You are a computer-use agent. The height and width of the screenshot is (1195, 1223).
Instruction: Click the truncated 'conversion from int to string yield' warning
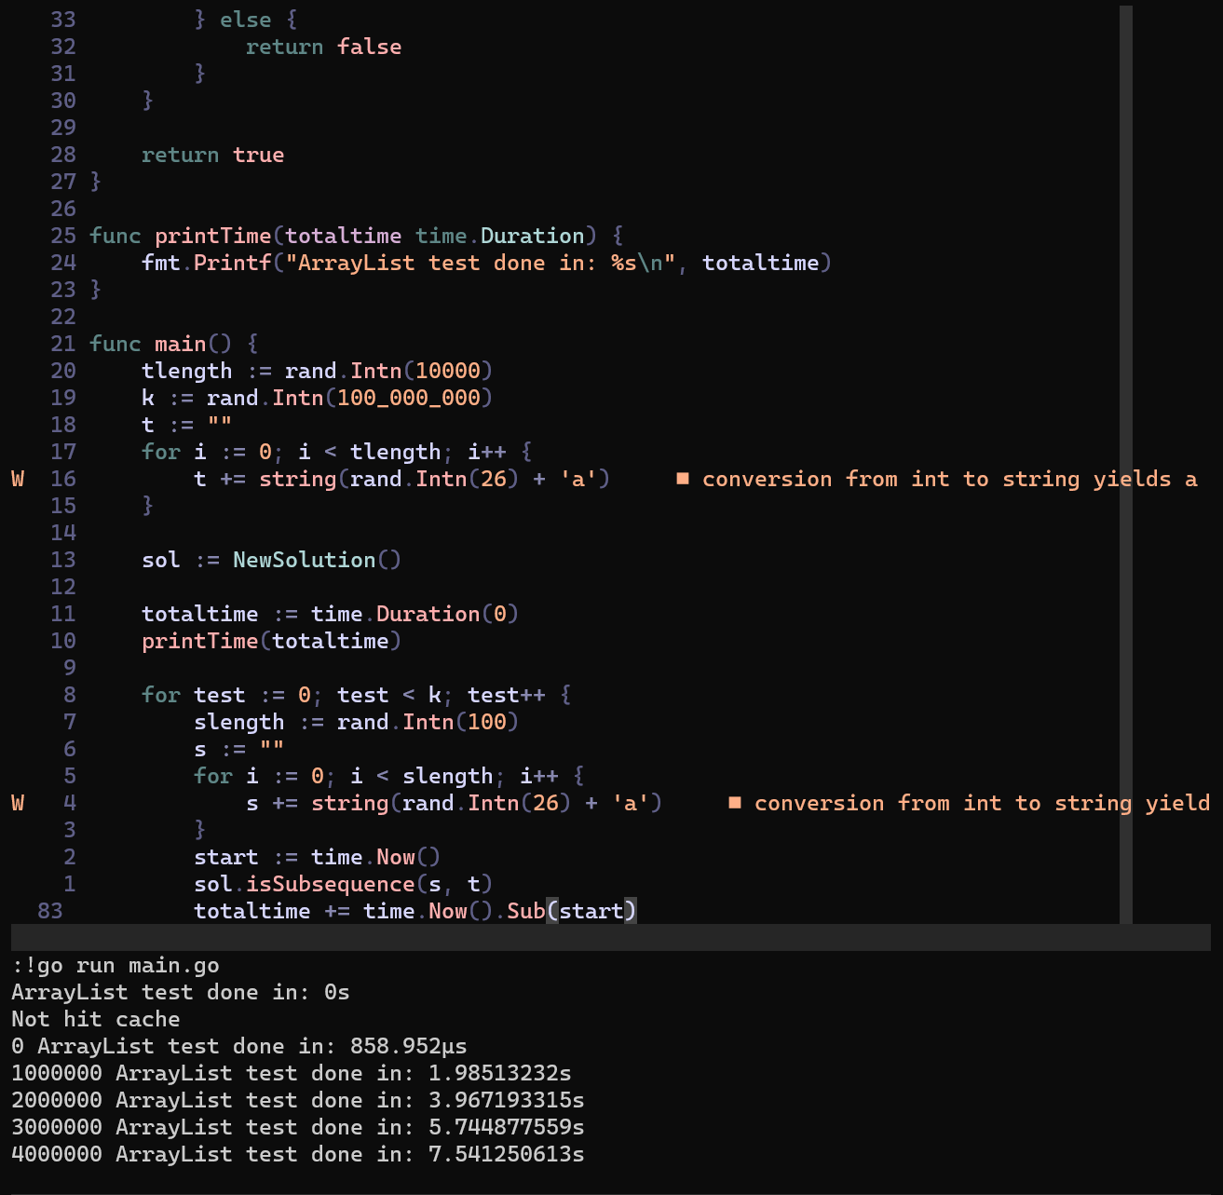982,803
